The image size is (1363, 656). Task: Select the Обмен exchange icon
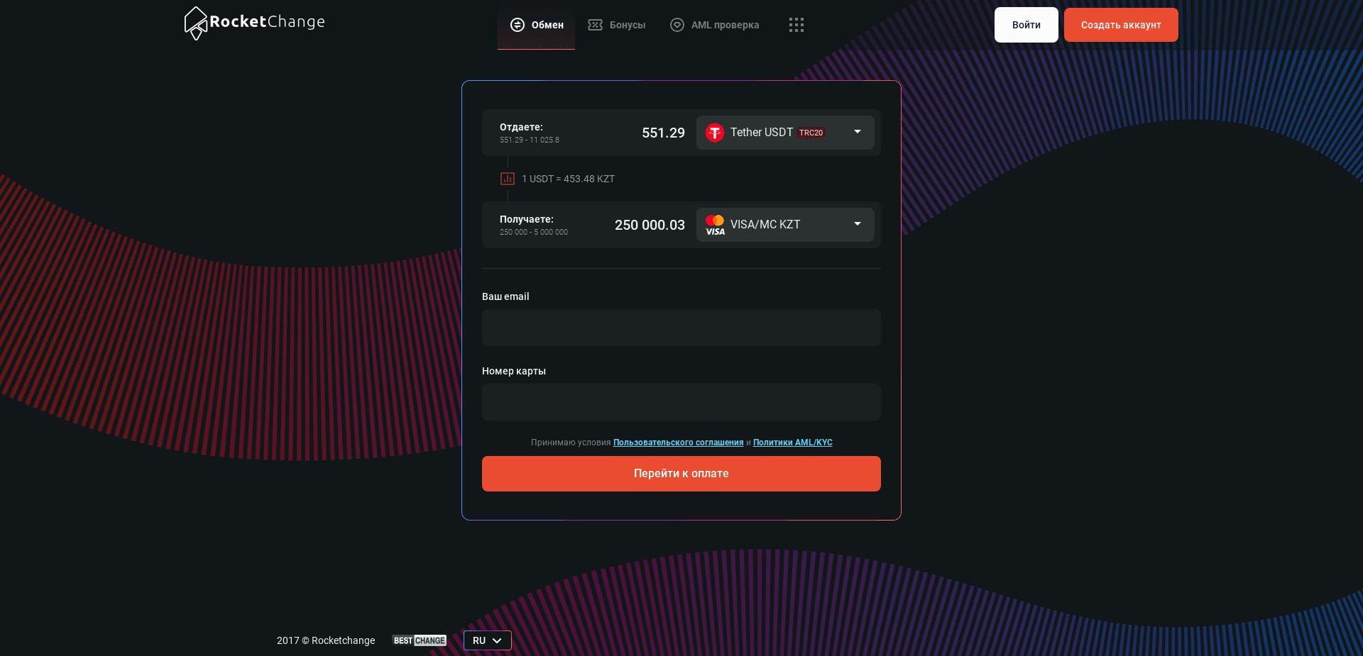pos(517,24)
